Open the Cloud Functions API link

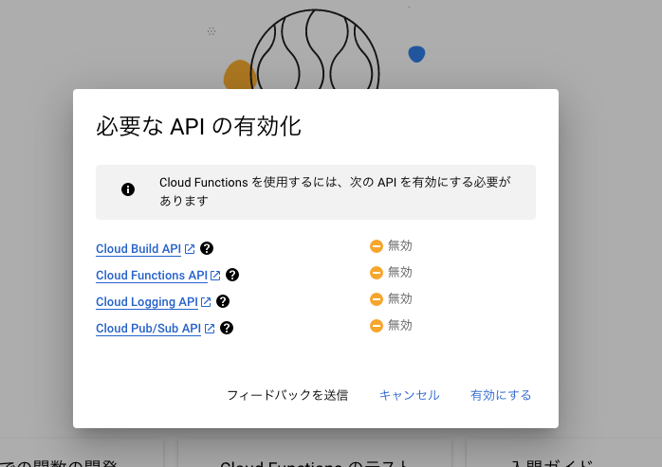click(152, 276)
